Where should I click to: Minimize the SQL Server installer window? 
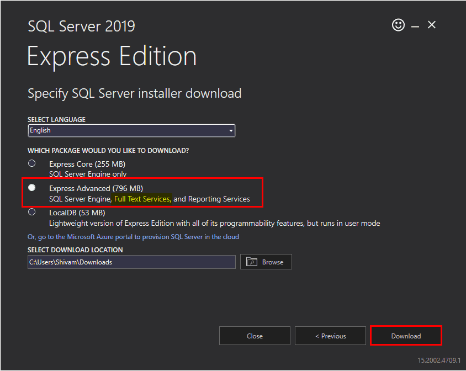415,26
